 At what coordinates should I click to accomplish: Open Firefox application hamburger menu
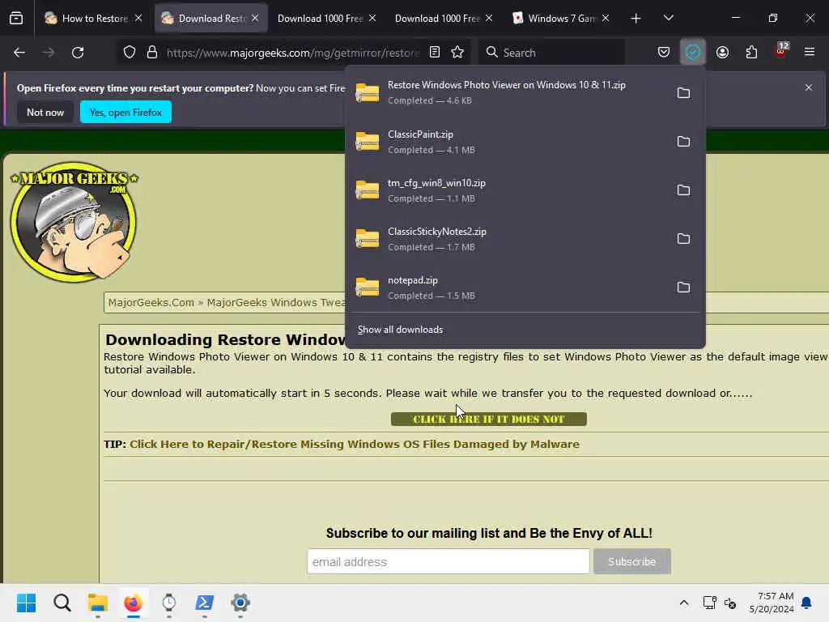pos(810,52)
